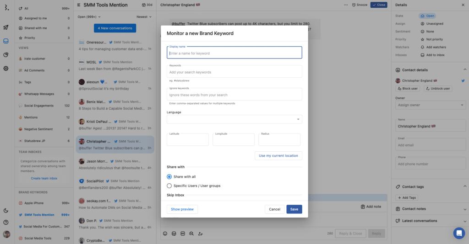Open the Assign owner dropdown
Screen dimensions: 469x244
[431, 105]
